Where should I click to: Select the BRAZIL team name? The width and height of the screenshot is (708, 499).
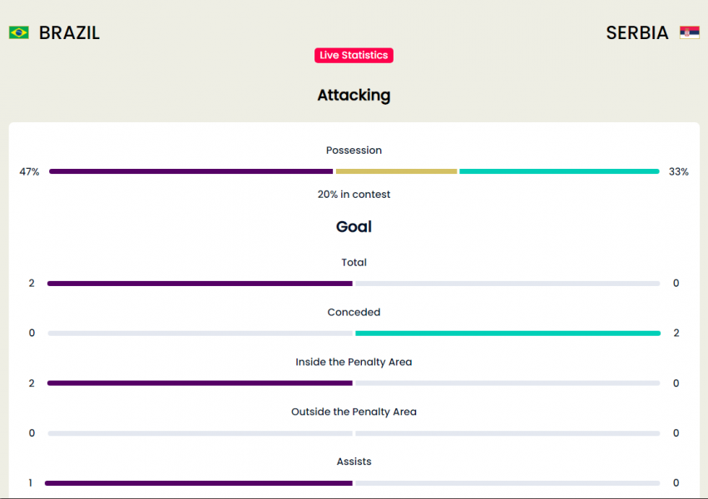pyautogui.click(x=69, y=33)
